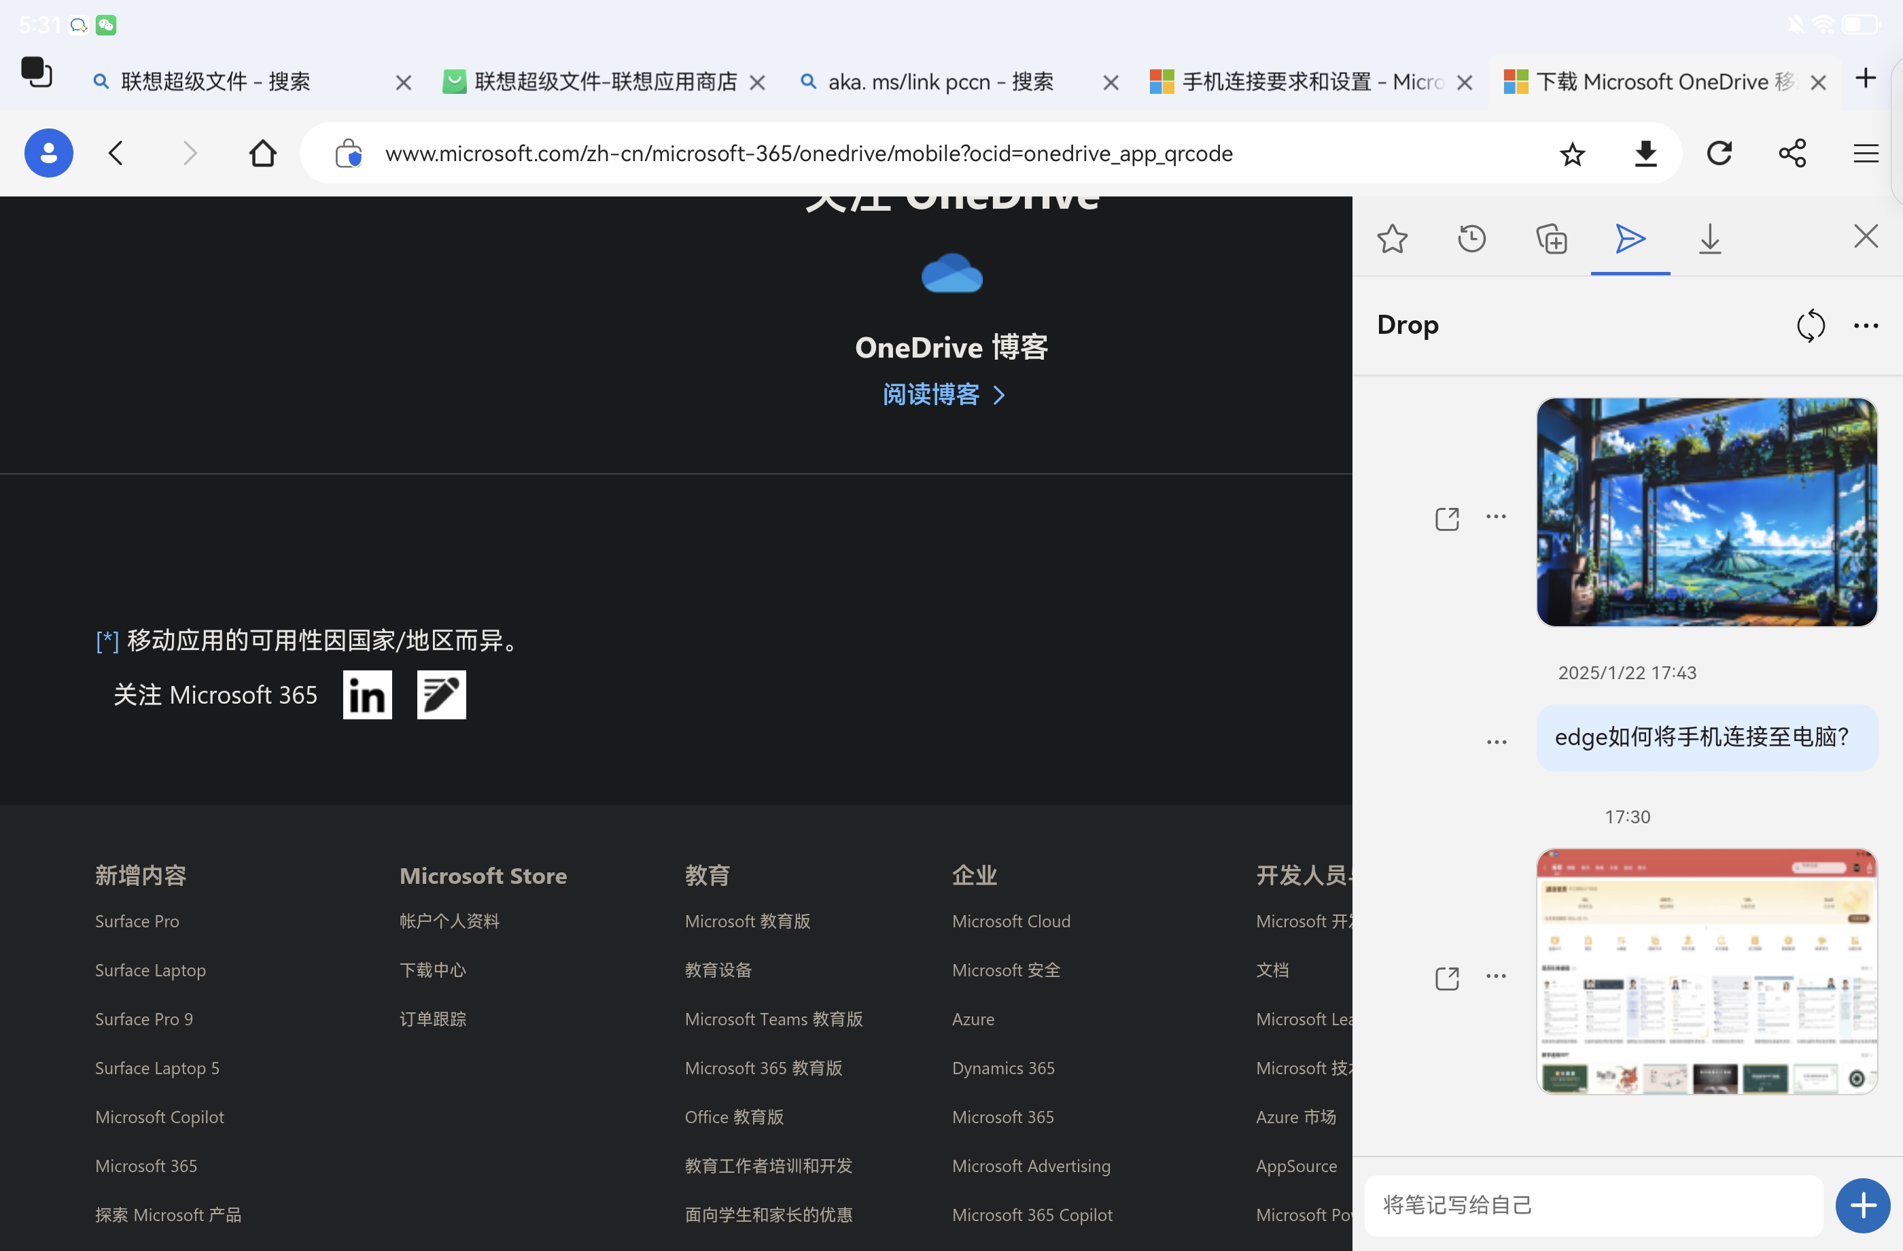1903x1251 pixels.
Task: View site security info icon
Action: tap(348, 153)
